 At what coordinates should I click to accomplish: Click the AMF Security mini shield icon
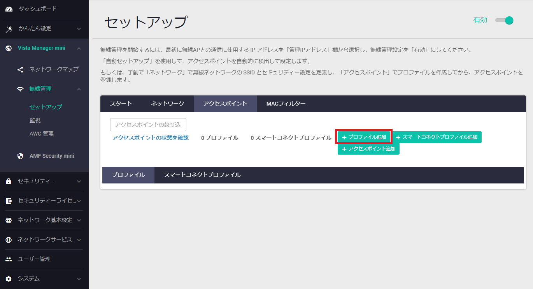pyautogui.click(x=20, y=156)
